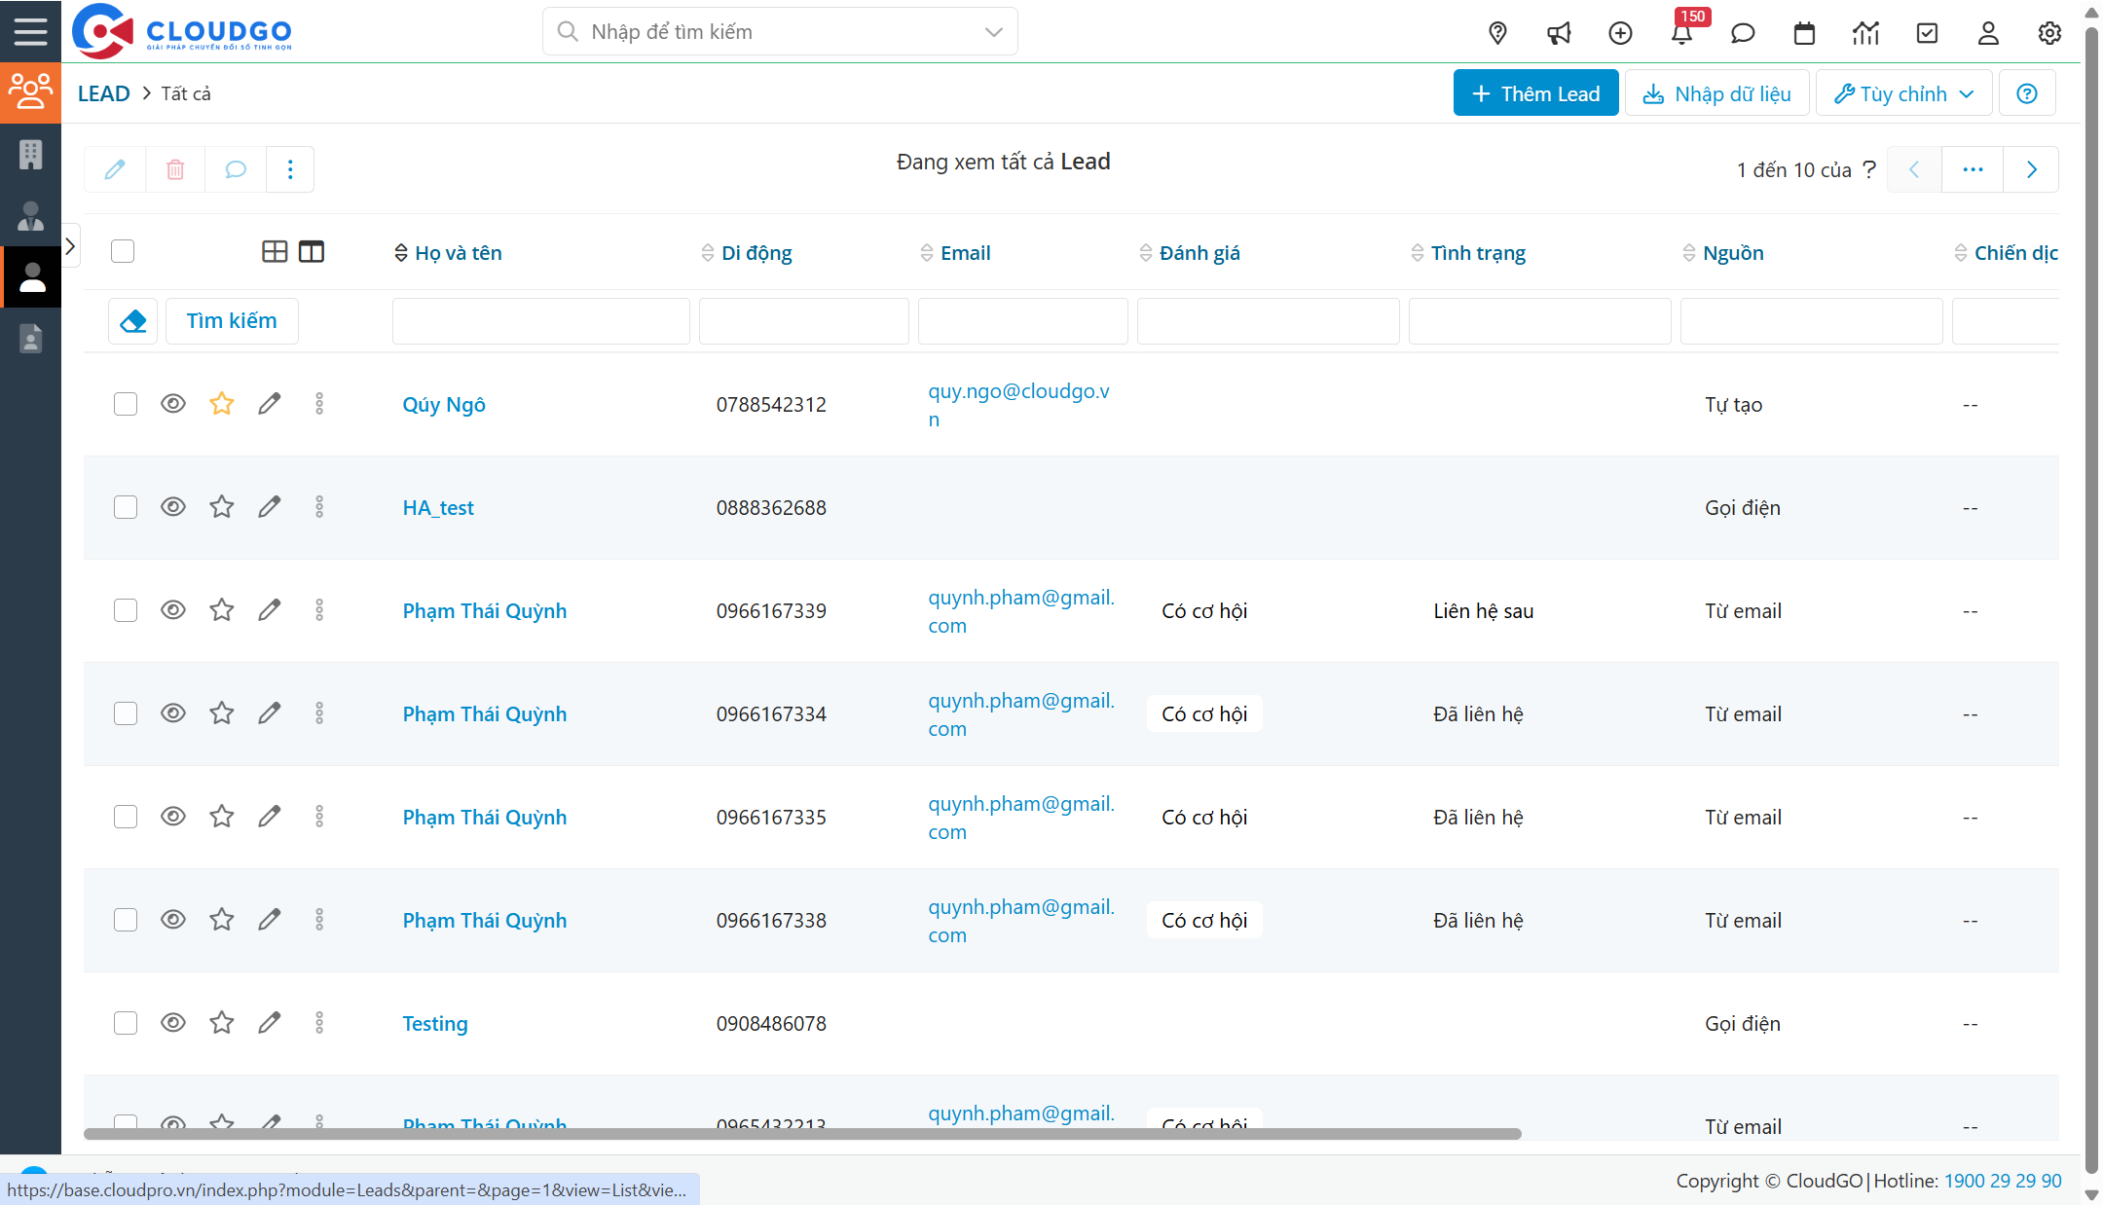
Task: Open the chart reports icon
Action: (1865, 34)
